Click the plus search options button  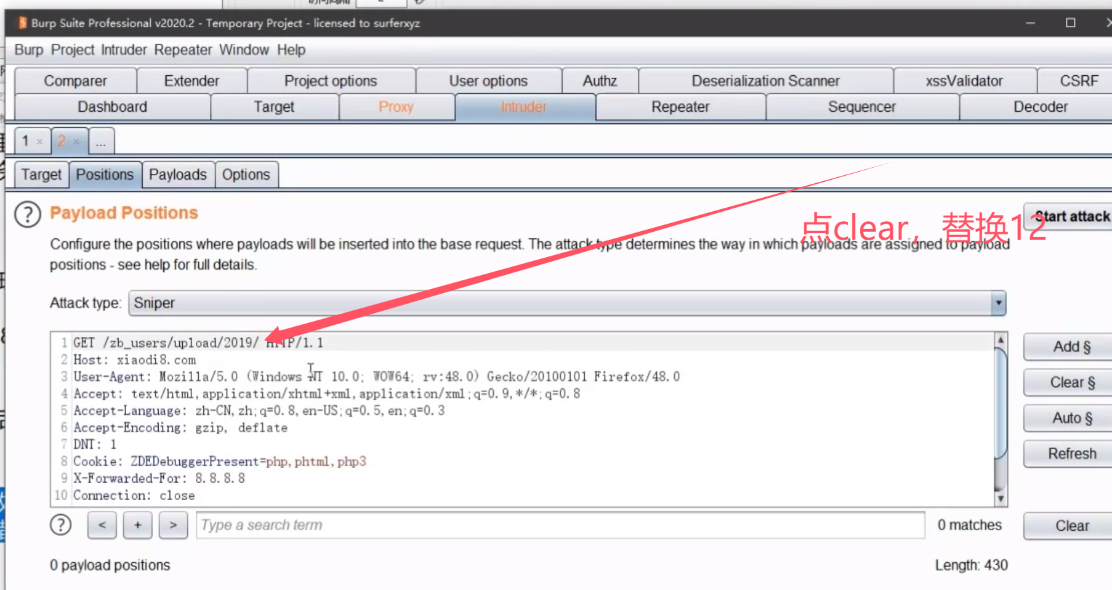point(137,525)
